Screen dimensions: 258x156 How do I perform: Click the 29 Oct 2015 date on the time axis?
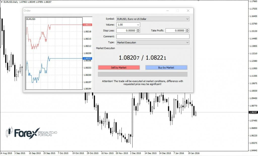[x=92, y=153]
